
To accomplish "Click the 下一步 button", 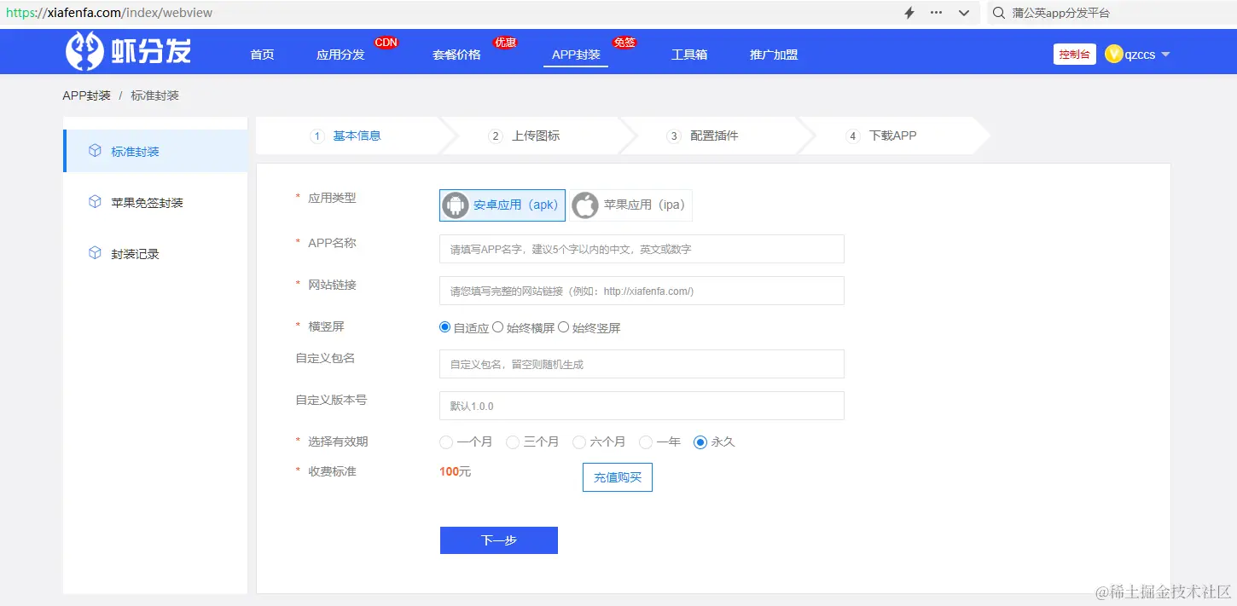I will pyautogui.click(x=499, y=540).
